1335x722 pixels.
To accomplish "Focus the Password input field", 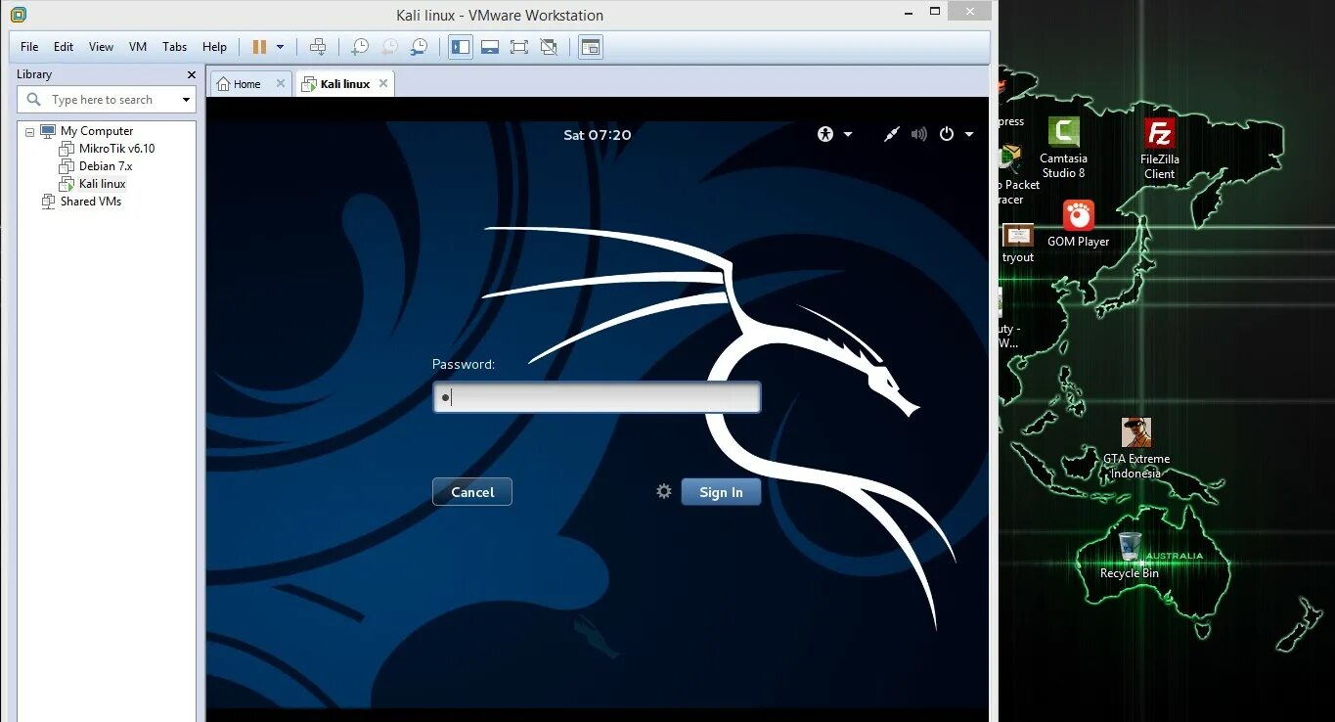I will tap(597, 397).
